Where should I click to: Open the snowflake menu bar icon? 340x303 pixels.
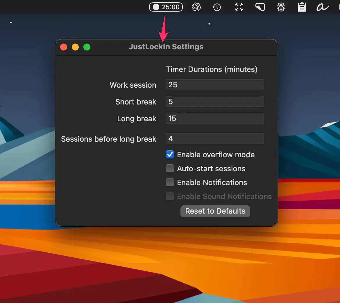[x=281, y=7]
